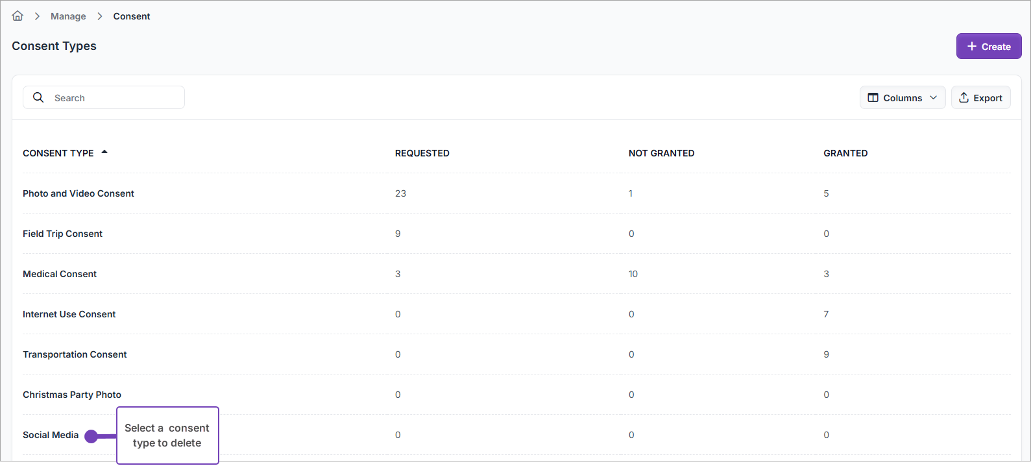Open Photo and Video Consent row
The height and width of the screenshot is (466, 1031).
79,193
